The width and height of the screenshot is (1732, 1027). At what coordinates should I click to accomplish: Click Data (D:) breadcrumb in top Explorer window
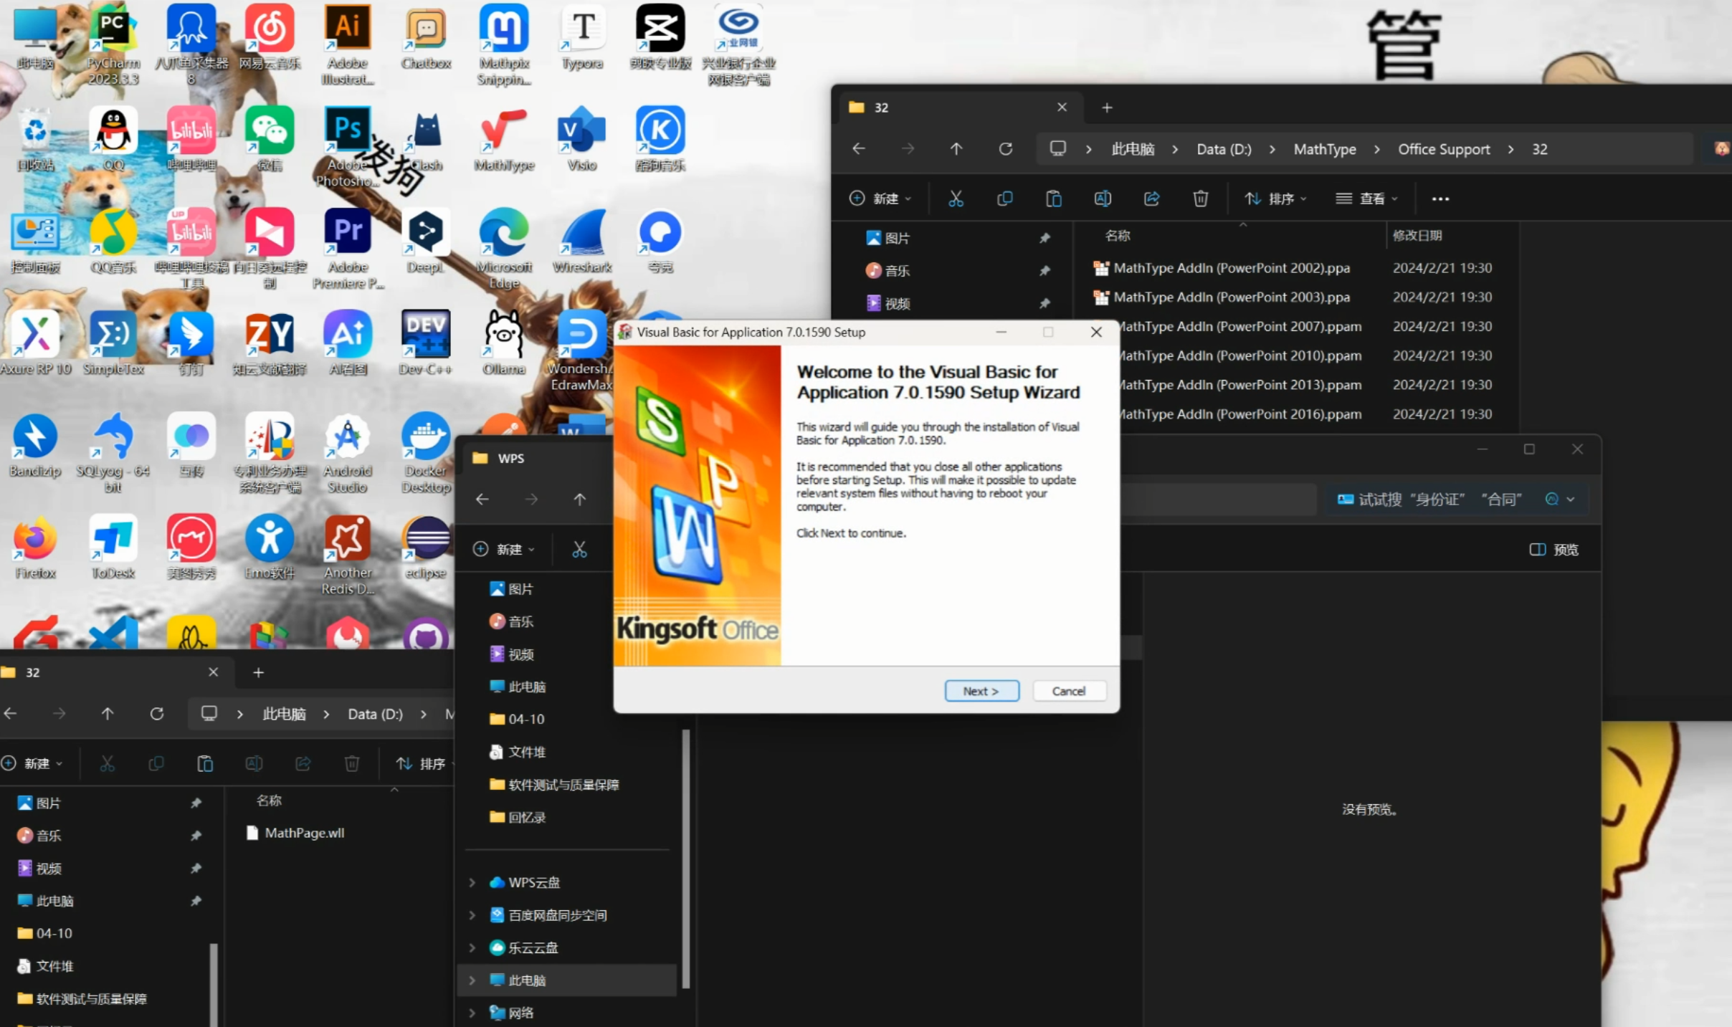(x=1224, y=149)
